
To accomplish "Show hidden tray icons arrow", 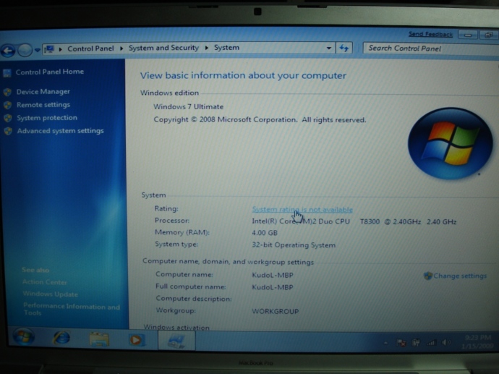I will (x=385, y=343).
